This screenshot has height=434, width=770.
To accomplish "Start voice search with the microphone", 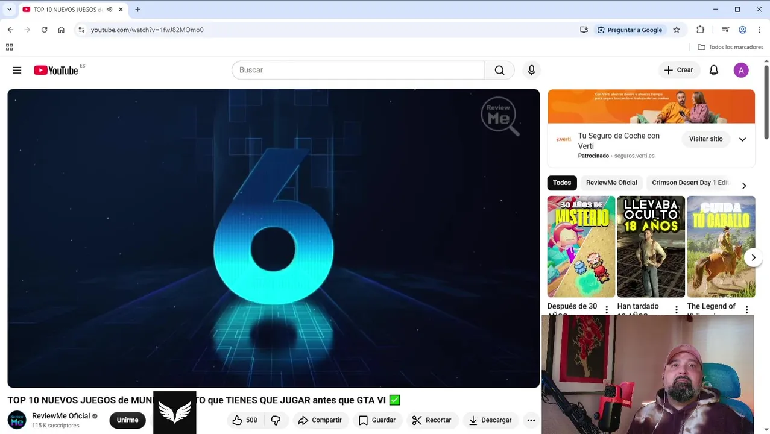I will [x=531, y=70].
